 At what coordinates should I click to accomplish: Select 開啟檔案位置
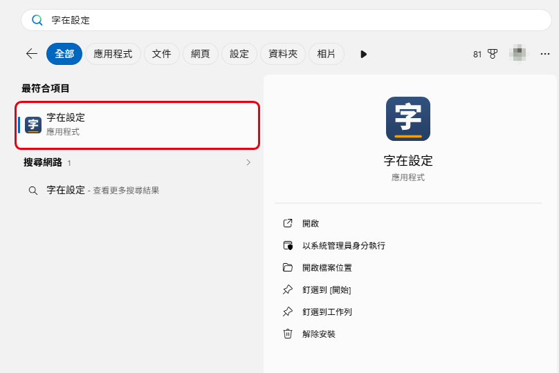click(x=327, y=267)
